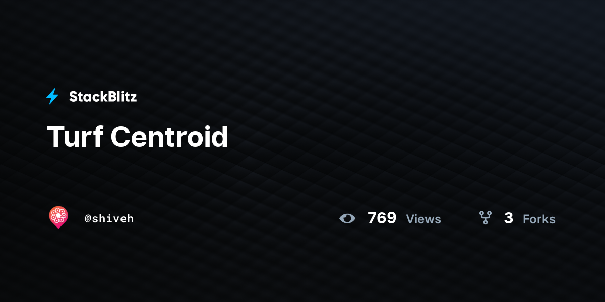Click the word Turf in the title
This screenshot has width=605, height=302.
tap(75, 137)
